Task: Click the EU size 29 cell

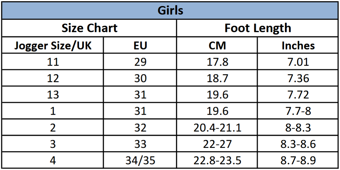Action: click(140, 62)
